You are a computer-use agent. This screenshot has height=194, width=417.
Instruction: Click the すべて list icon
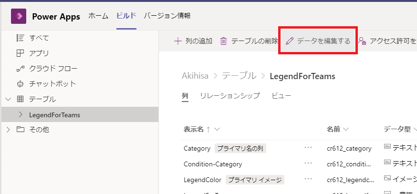coord(20,38)
